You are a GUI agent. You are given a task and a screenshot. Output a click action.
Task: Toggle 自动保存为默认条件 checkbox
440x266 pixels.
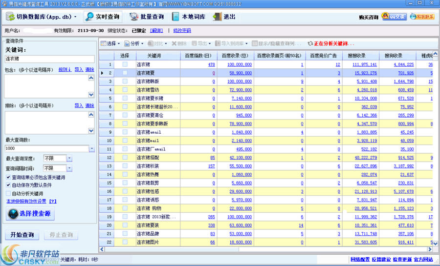8,185
